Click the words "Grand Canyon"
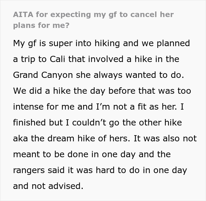The width and height of the screenshot is (206, 201). [43, 75]
